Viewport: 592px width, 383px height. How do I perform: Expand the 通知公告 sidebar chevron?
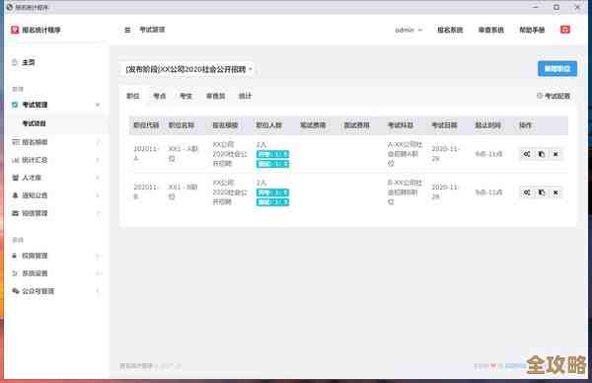click(98, 195)
